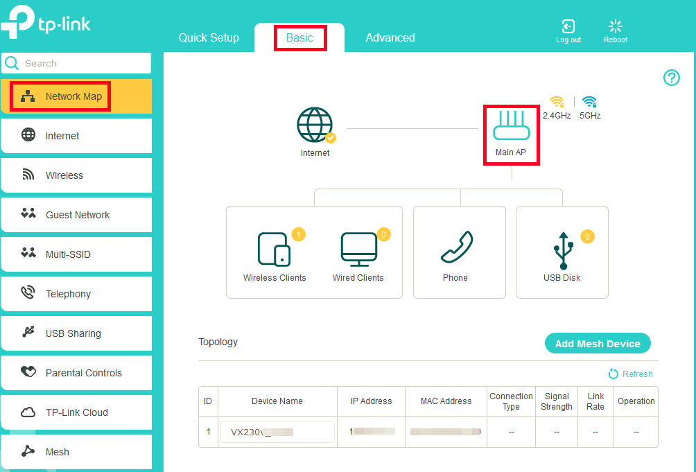Viewport: 696px width, 472px height.
Task: Open Internet menu item in sidebar
Action: coord(76,135)
